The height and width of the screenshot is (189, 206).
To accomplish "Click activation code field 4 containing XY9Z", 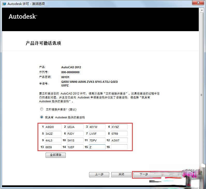I will pos(119,127).
